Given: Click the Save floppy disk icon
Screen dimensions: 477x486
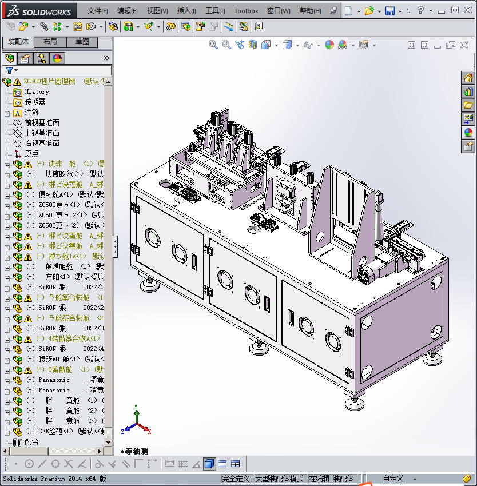Looking at the screenshot, I should (x=389, y=11).
